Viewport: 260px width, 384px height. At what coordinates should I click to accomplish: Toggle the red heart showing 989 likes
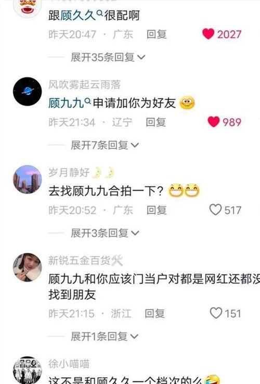214,122
